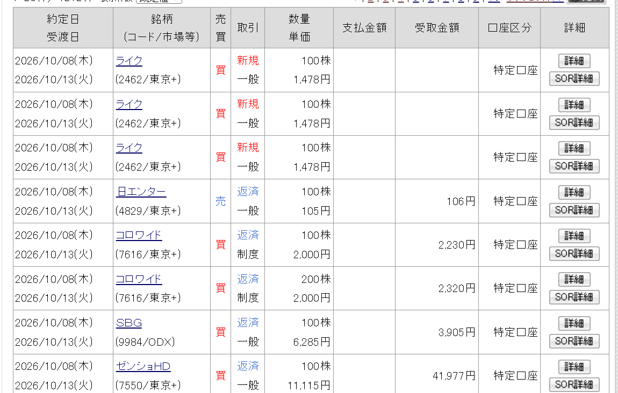Click SOR詳細 button for third ライク trade
The height and width of the screenshot is (393, 618).
[574, 166]
